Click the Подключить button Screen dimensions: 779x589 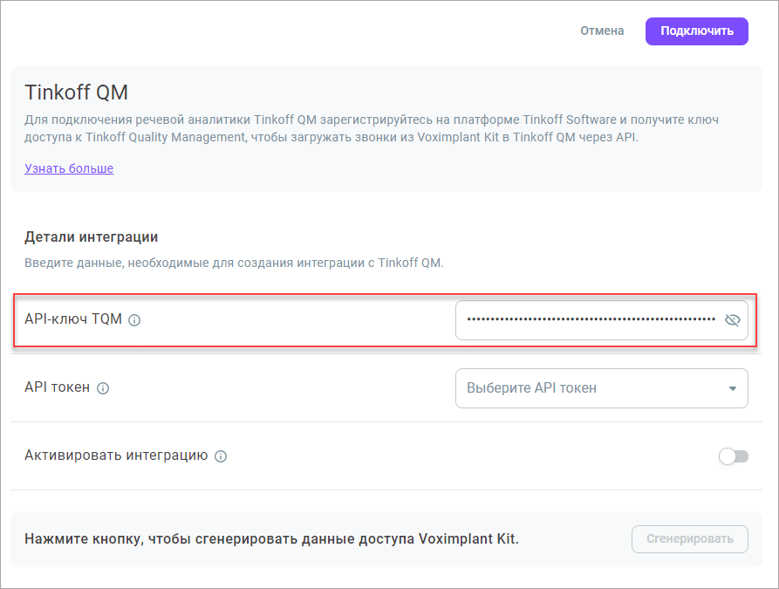(696, 31)
